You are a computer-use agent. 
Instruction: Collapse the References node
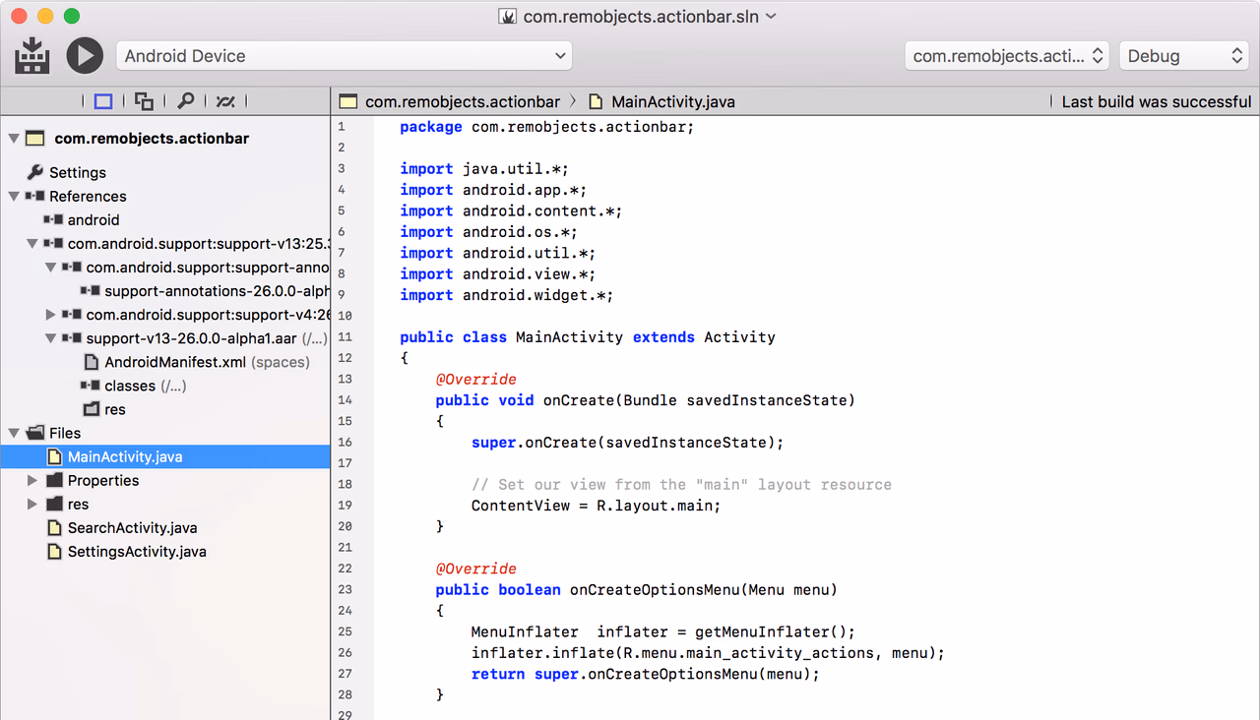coord(14,196)
